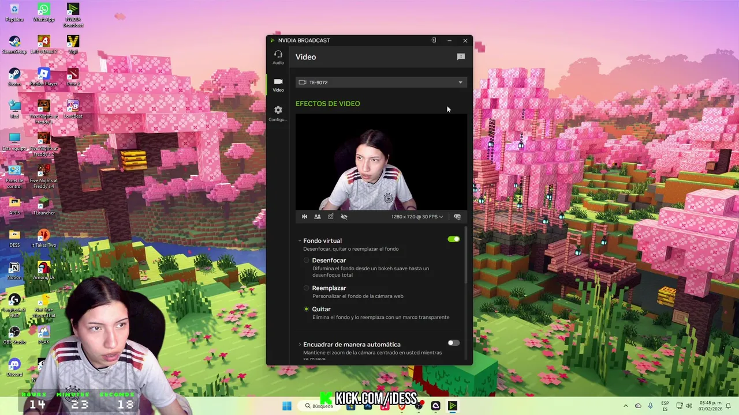This screenshot has width=739, height=415.
Task: Click the effects panel vertical scrollbar
Action: tap(466, 256)
